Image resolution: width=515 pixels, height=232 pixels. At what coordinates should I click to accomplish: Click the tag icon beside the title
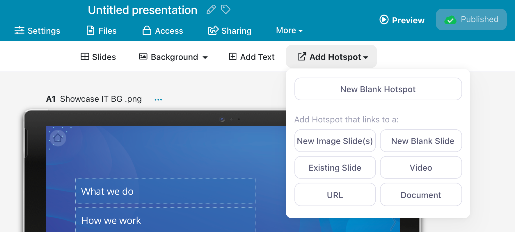click(226, 9)
